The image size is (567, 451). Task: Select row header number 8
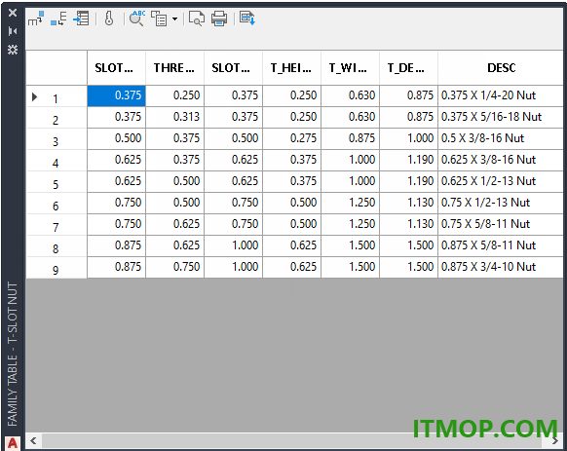pos(57,246)
